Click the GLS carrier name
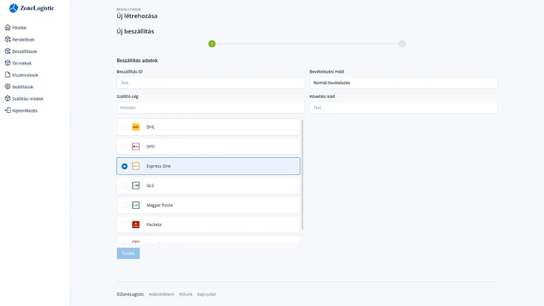The height and width of the screenshot is (306, 544). click(150, 186)
